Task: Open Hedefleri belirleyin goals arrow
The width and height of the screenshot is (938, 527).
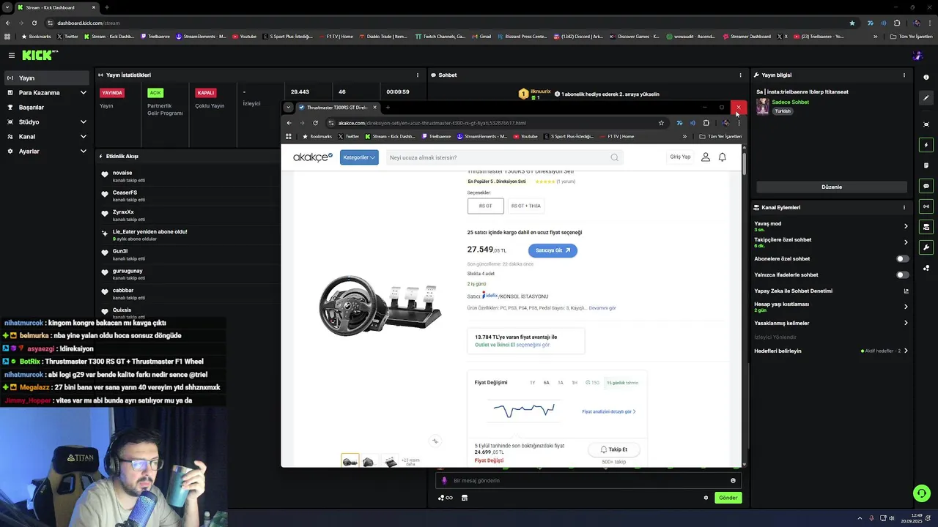Action: pyautogui.click(x=906, y=351)
